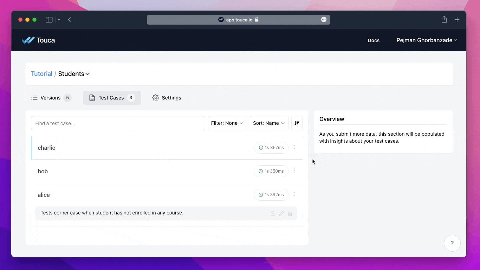Select the Test Cases tab
Image resolution: width=480 pixels, height=270 pixels.
point(112,98)
